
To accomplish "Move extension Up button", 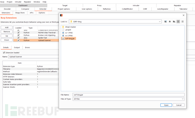I will click(6, 36).
